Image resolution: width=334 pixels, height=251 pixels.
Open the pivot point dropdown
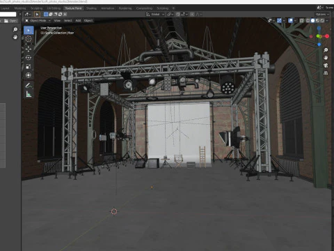tap(170, 15)
